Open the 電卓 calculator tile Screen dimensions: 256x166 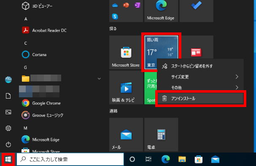[161, 134]
